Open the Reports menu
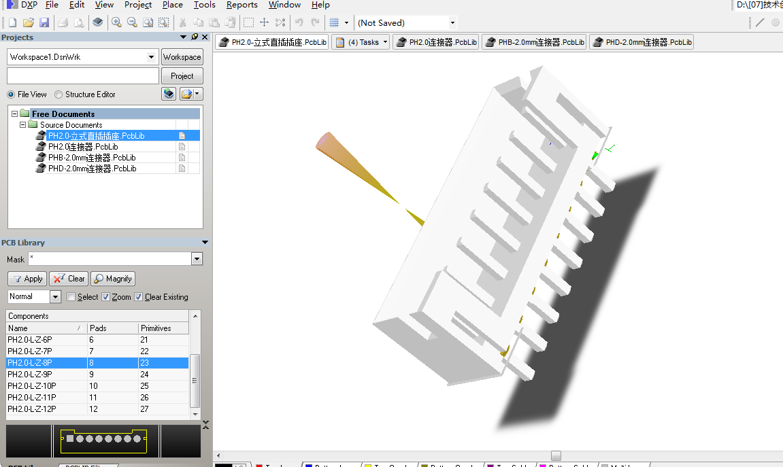Image resolution: width=783 pixels, height=467 pixels. 241,5
